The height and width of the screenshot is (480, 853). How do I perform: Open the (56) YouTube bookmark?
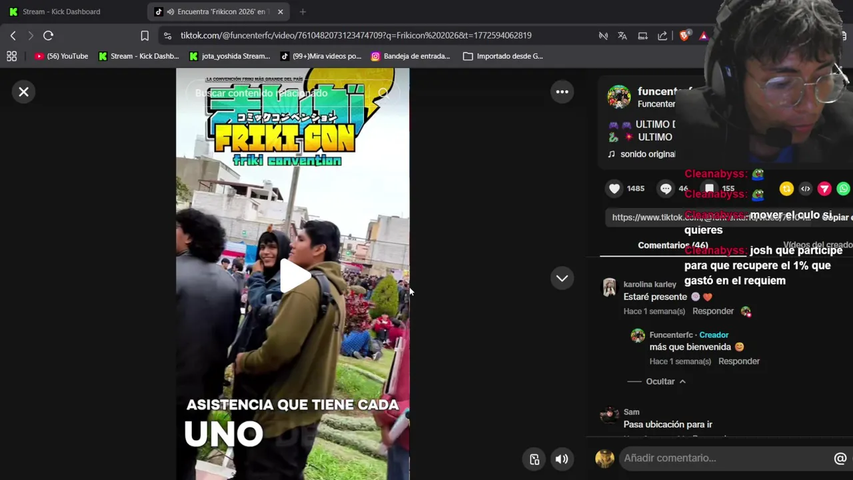coord(61,56)
